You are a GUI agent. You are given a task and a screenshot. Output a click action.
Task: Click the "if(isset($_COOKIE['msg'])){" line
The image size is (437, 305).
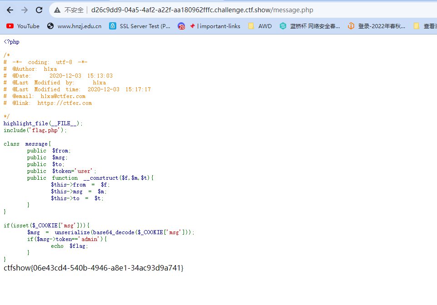46,225
